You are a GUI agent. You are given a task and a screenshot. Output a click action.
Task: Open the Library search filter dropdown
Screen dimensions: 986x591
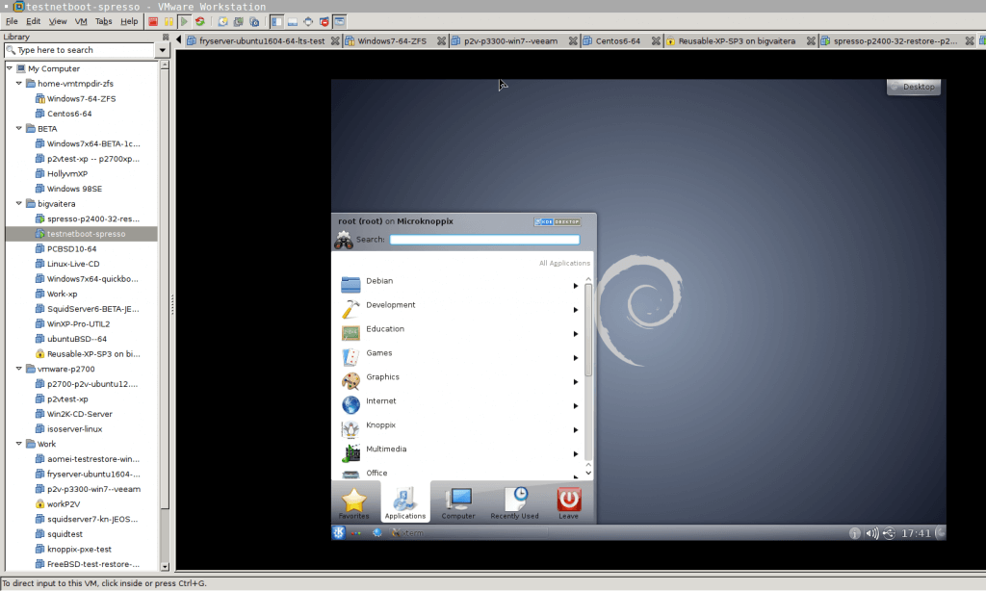[162, 50]
